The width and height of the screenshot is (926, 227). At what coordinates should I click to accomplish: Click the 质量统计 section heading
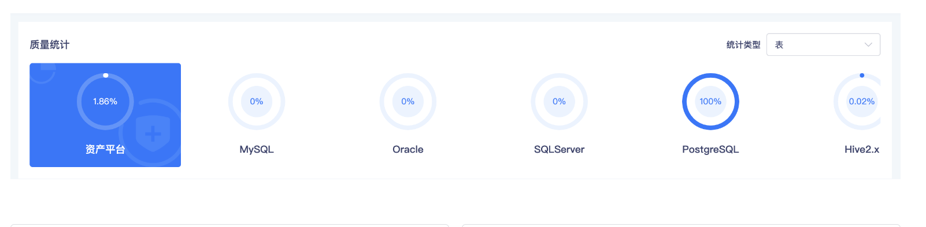(50, 45)
